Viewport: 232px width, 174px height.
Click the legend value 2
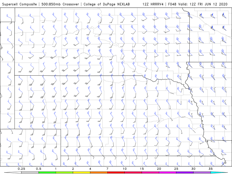pyautogui.click(x=73, y=169)
